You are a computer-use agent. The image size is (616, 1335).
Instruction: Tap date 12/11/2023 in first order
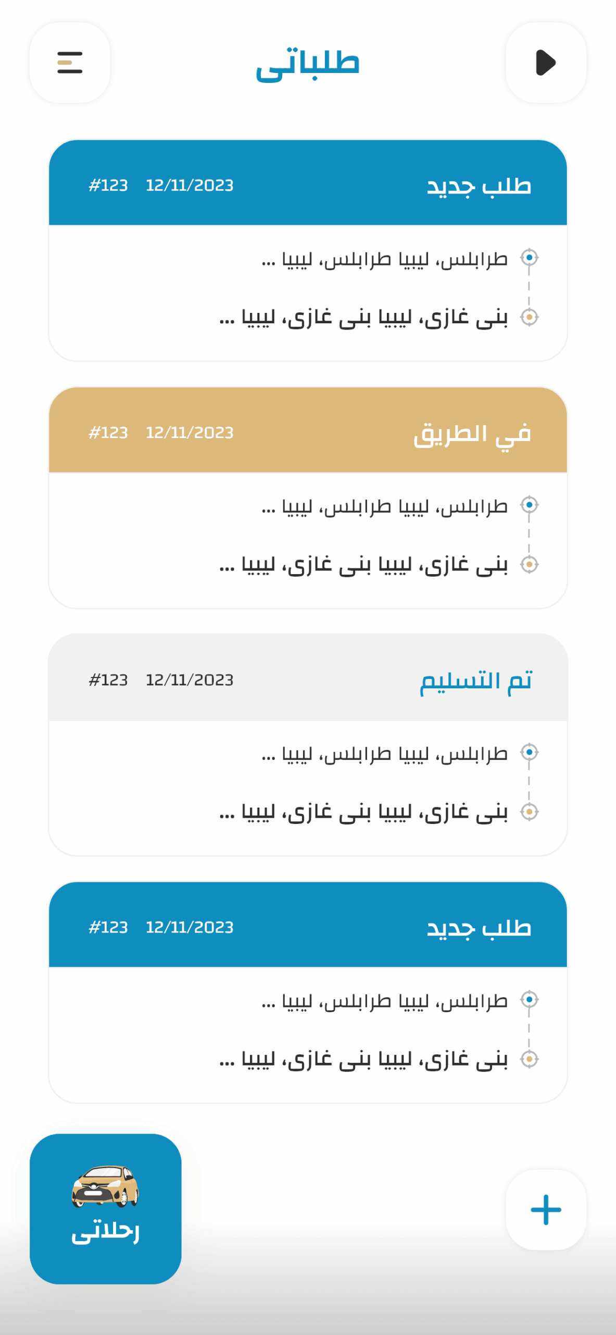click(190, 186)
